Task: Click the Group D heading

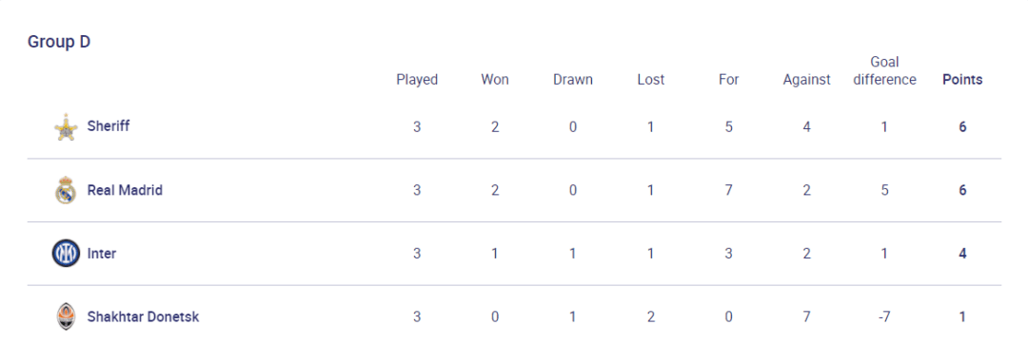Action: 59,42
